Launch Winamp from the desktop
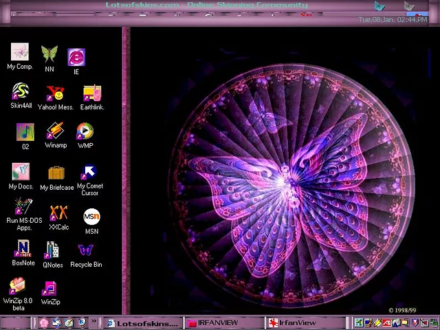The image size is (440, 330). tap(56, 131)
